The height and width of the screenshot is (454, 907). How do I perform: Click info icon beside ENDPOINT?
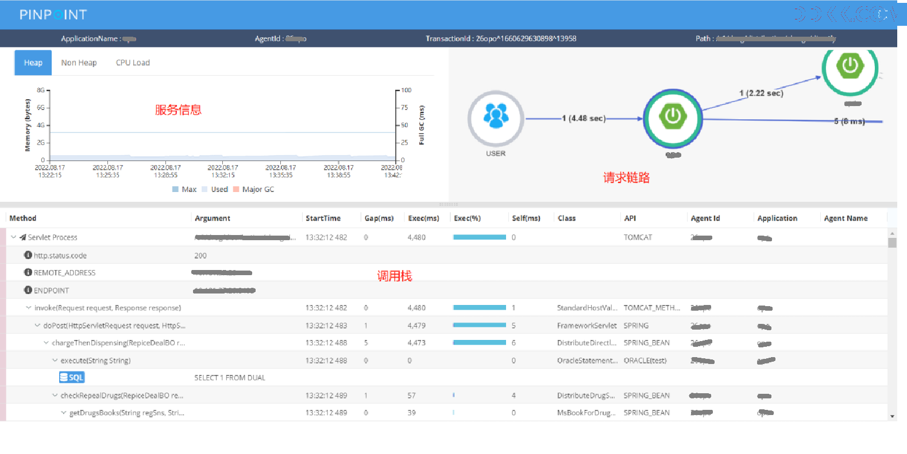point(28,290)
